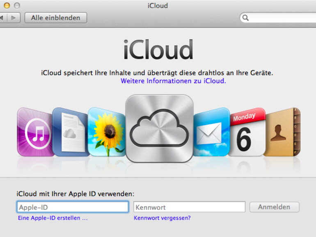Screen dimensions: 316x237
Task: Open the Kennwort vergessen? link
Action: point(162,218)
